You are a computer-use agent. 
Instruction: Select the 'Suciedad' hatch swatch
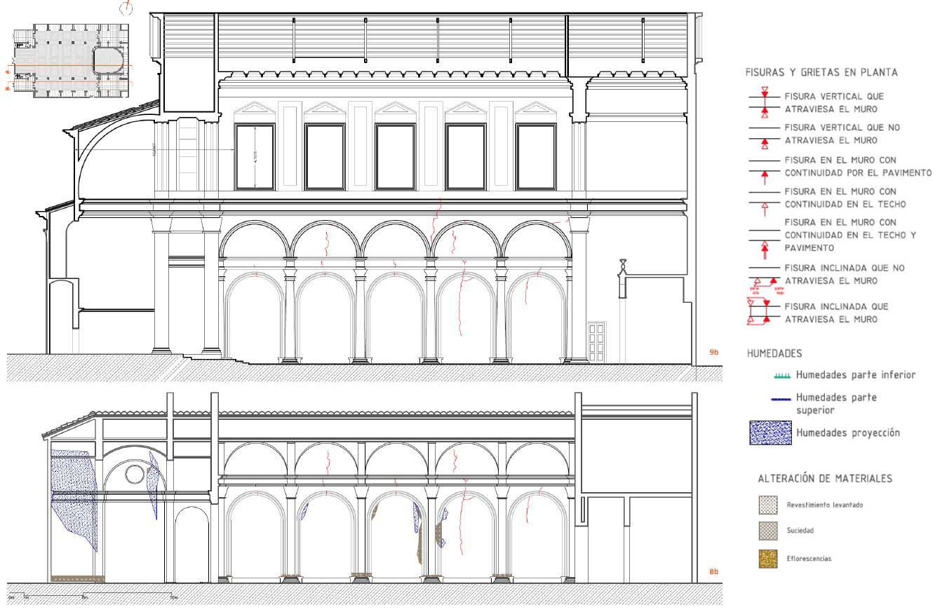[x=769, y=531]
